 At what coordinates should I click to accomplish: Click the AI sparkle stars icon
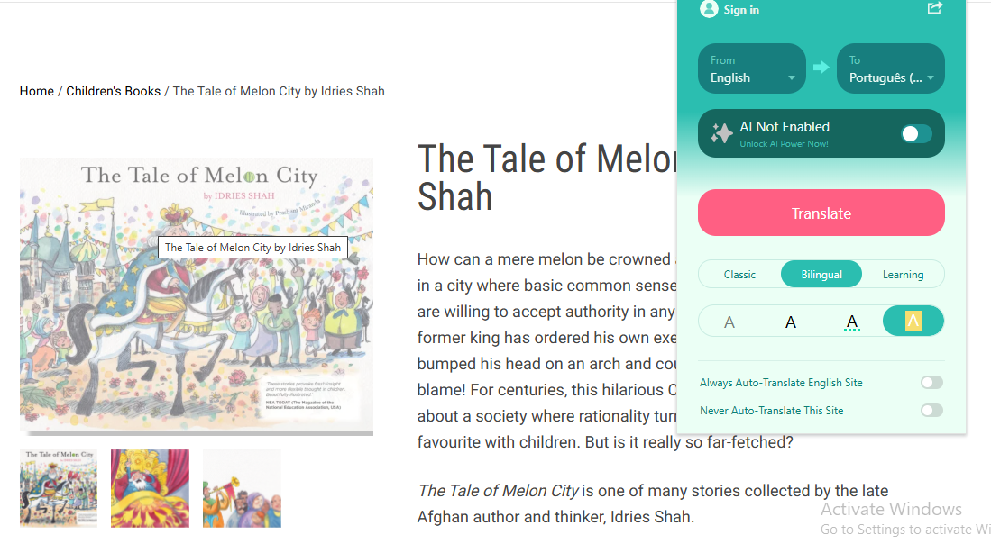721,133
